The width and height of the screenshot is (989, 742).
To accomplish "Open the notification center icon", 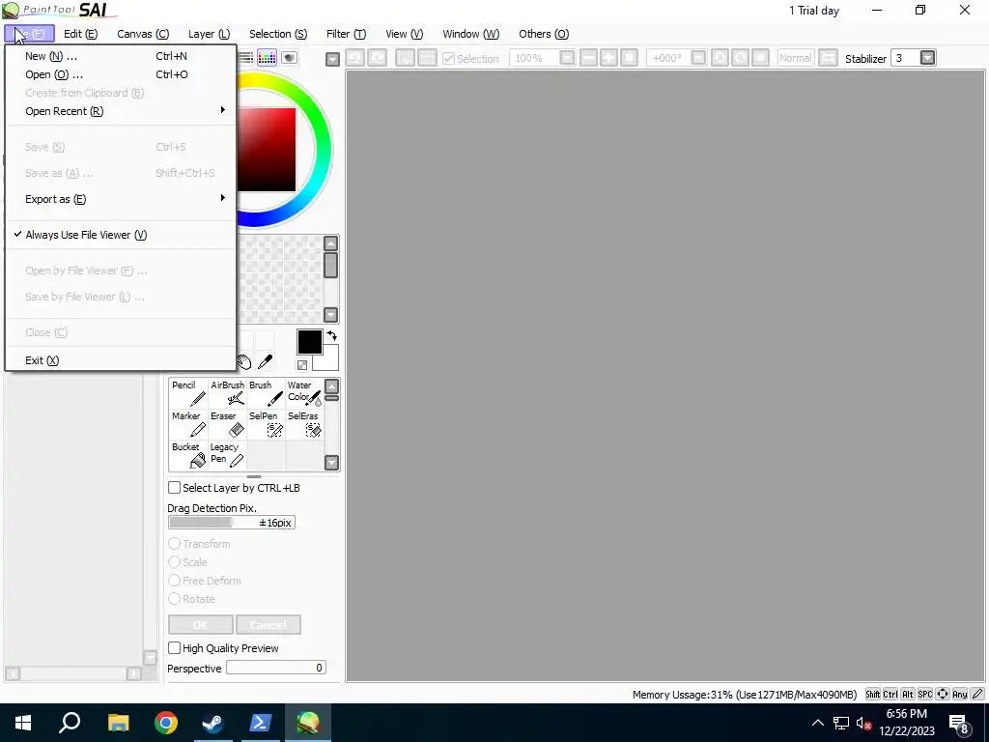I will pos(959,724).
